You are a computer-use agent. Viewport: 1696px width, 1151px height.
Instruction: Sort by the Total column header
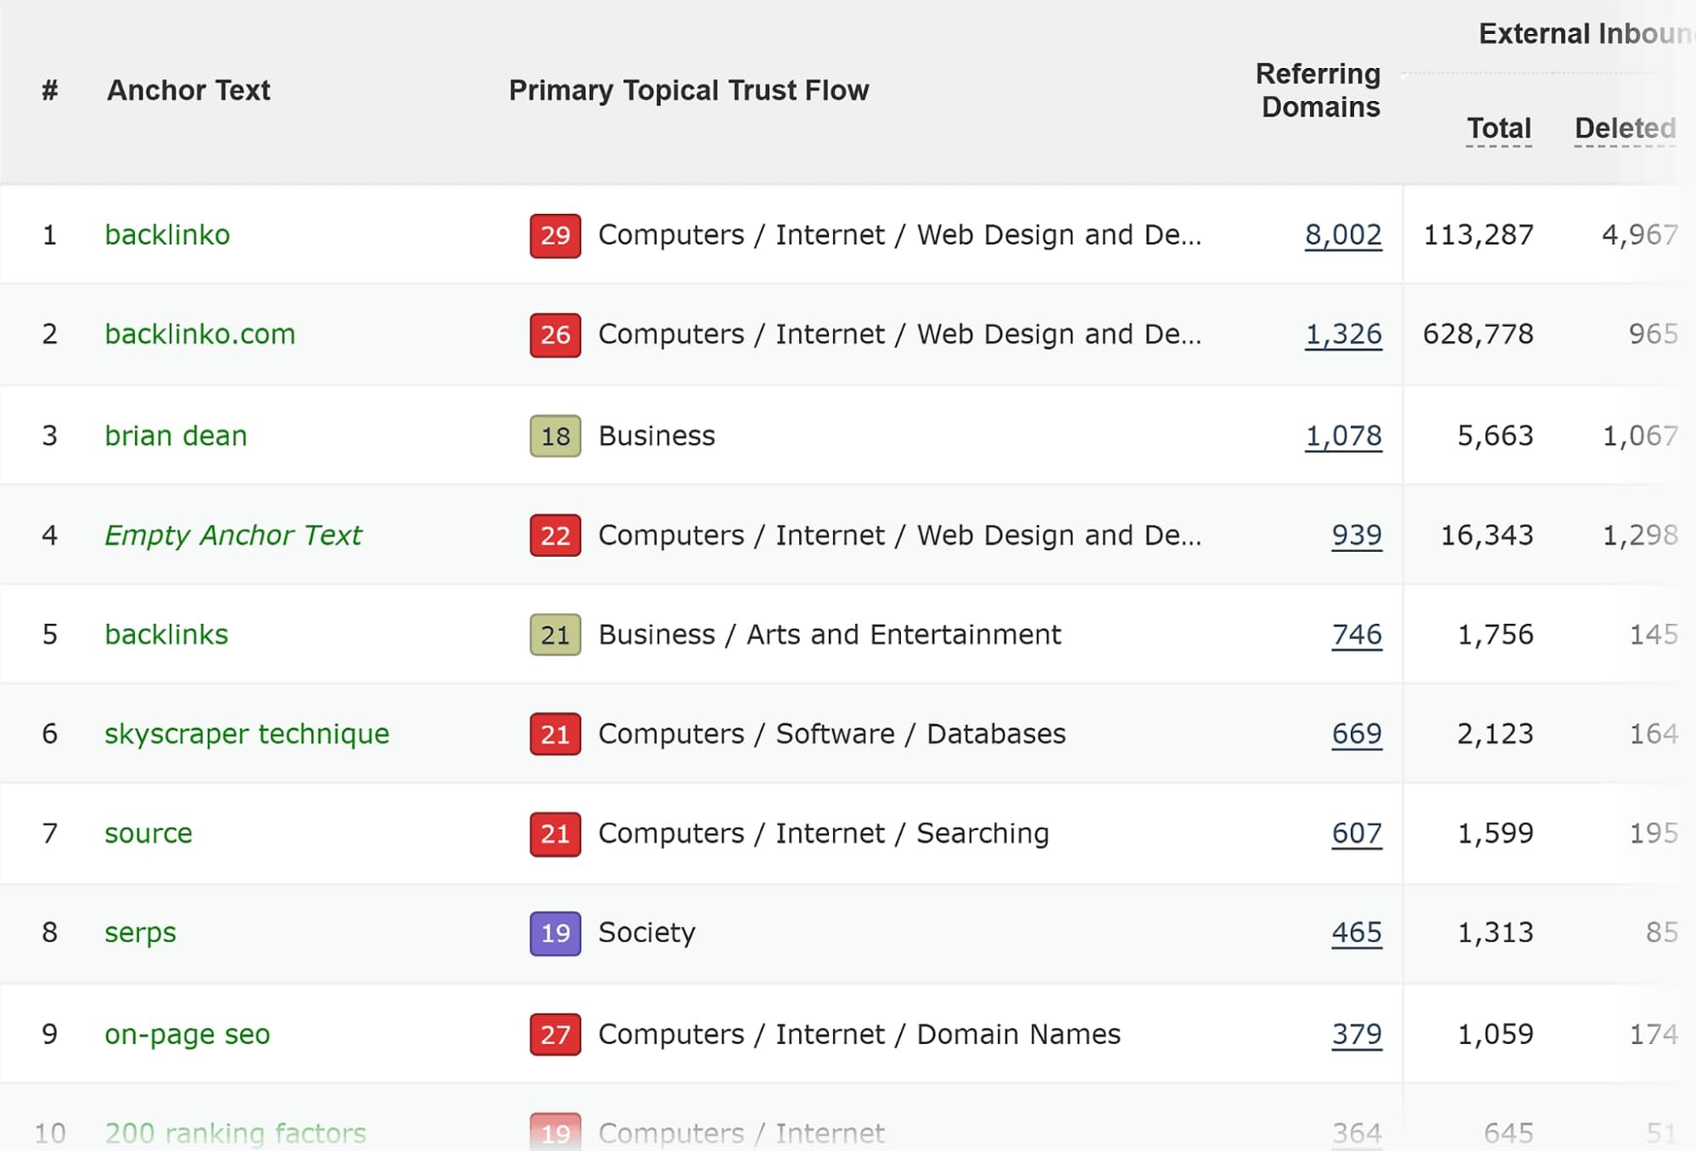pyautogui.click(x=1499, y=128)
